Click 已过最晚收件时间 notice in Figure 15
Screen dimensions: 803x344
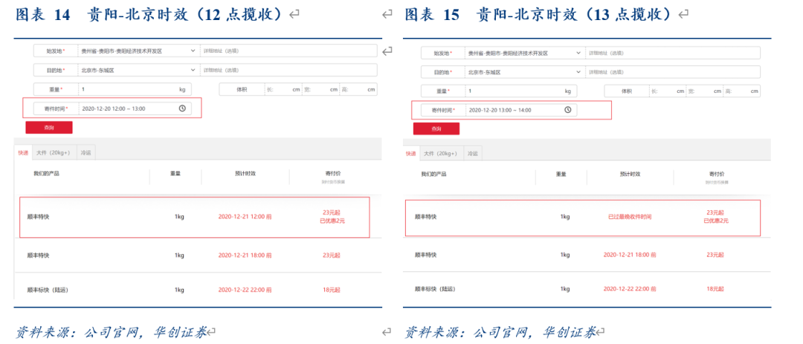point(630,217)
